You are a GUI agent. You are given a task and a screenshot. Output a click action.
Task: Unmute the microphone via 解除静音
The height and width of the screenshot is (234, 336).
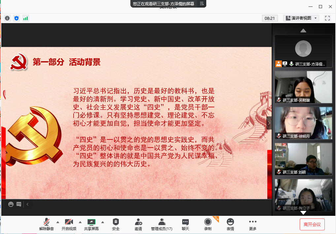click(47, 224)
